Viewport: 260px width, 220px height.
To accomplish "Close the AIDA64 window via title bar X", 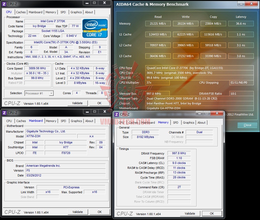I will click(251, 4).
